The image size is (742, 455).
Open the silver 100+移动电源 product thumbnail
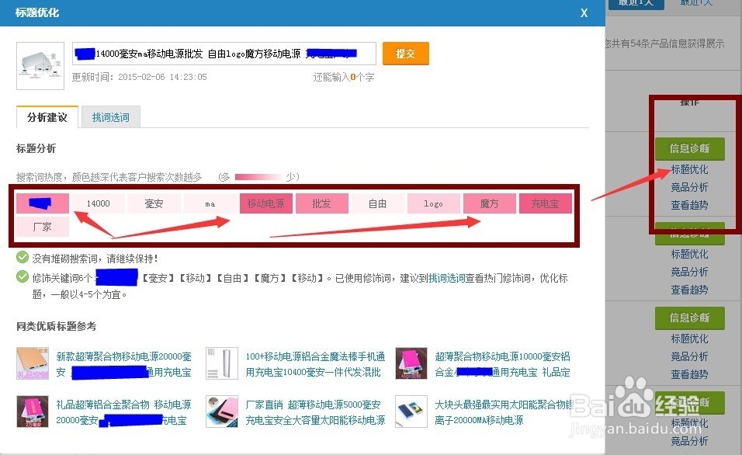[x=224, y=363]
